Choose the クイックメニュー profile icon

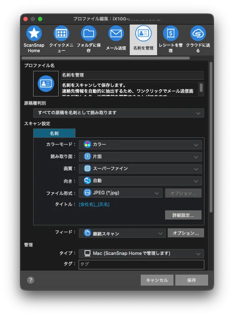pos(61,34)
